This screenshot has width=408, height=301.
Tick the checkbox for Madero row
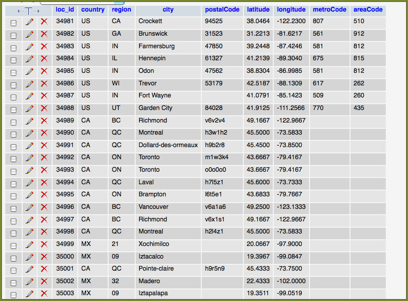pos(14,282)
